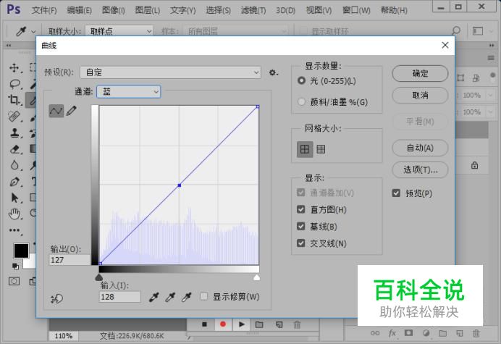Click the 输入(I) input value field
Image resolution: width=501 pixels, height=344 pixels.
click(119, 297)
